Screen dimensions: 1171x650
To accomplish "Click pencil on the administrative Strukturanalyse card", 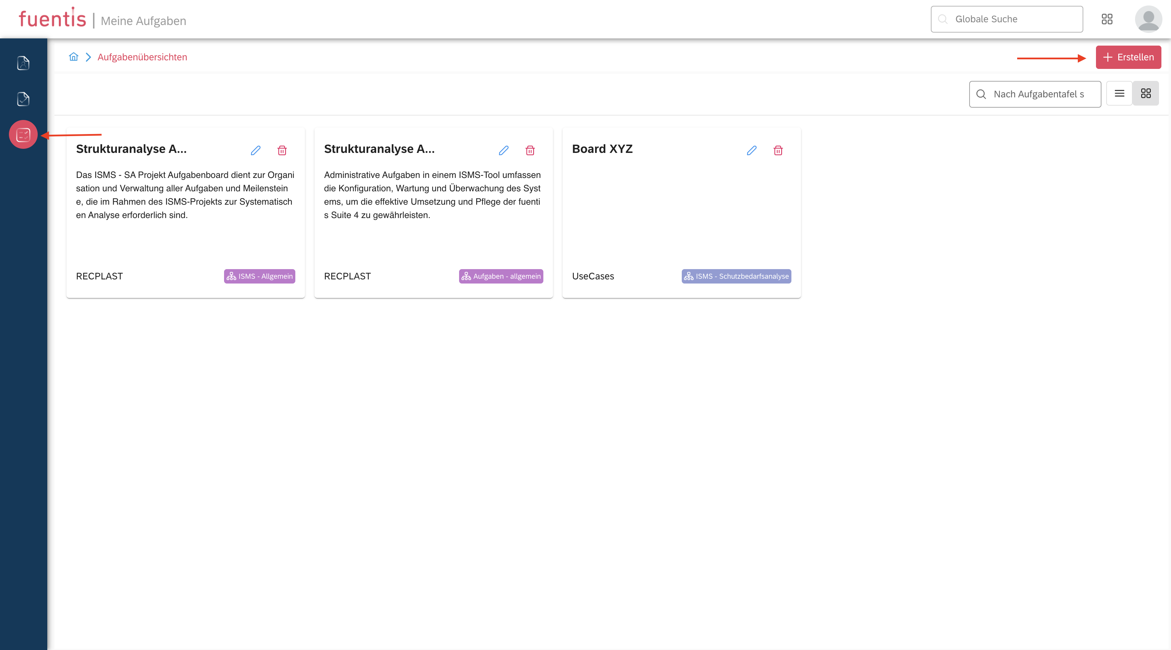I will [x=503, y=151].
